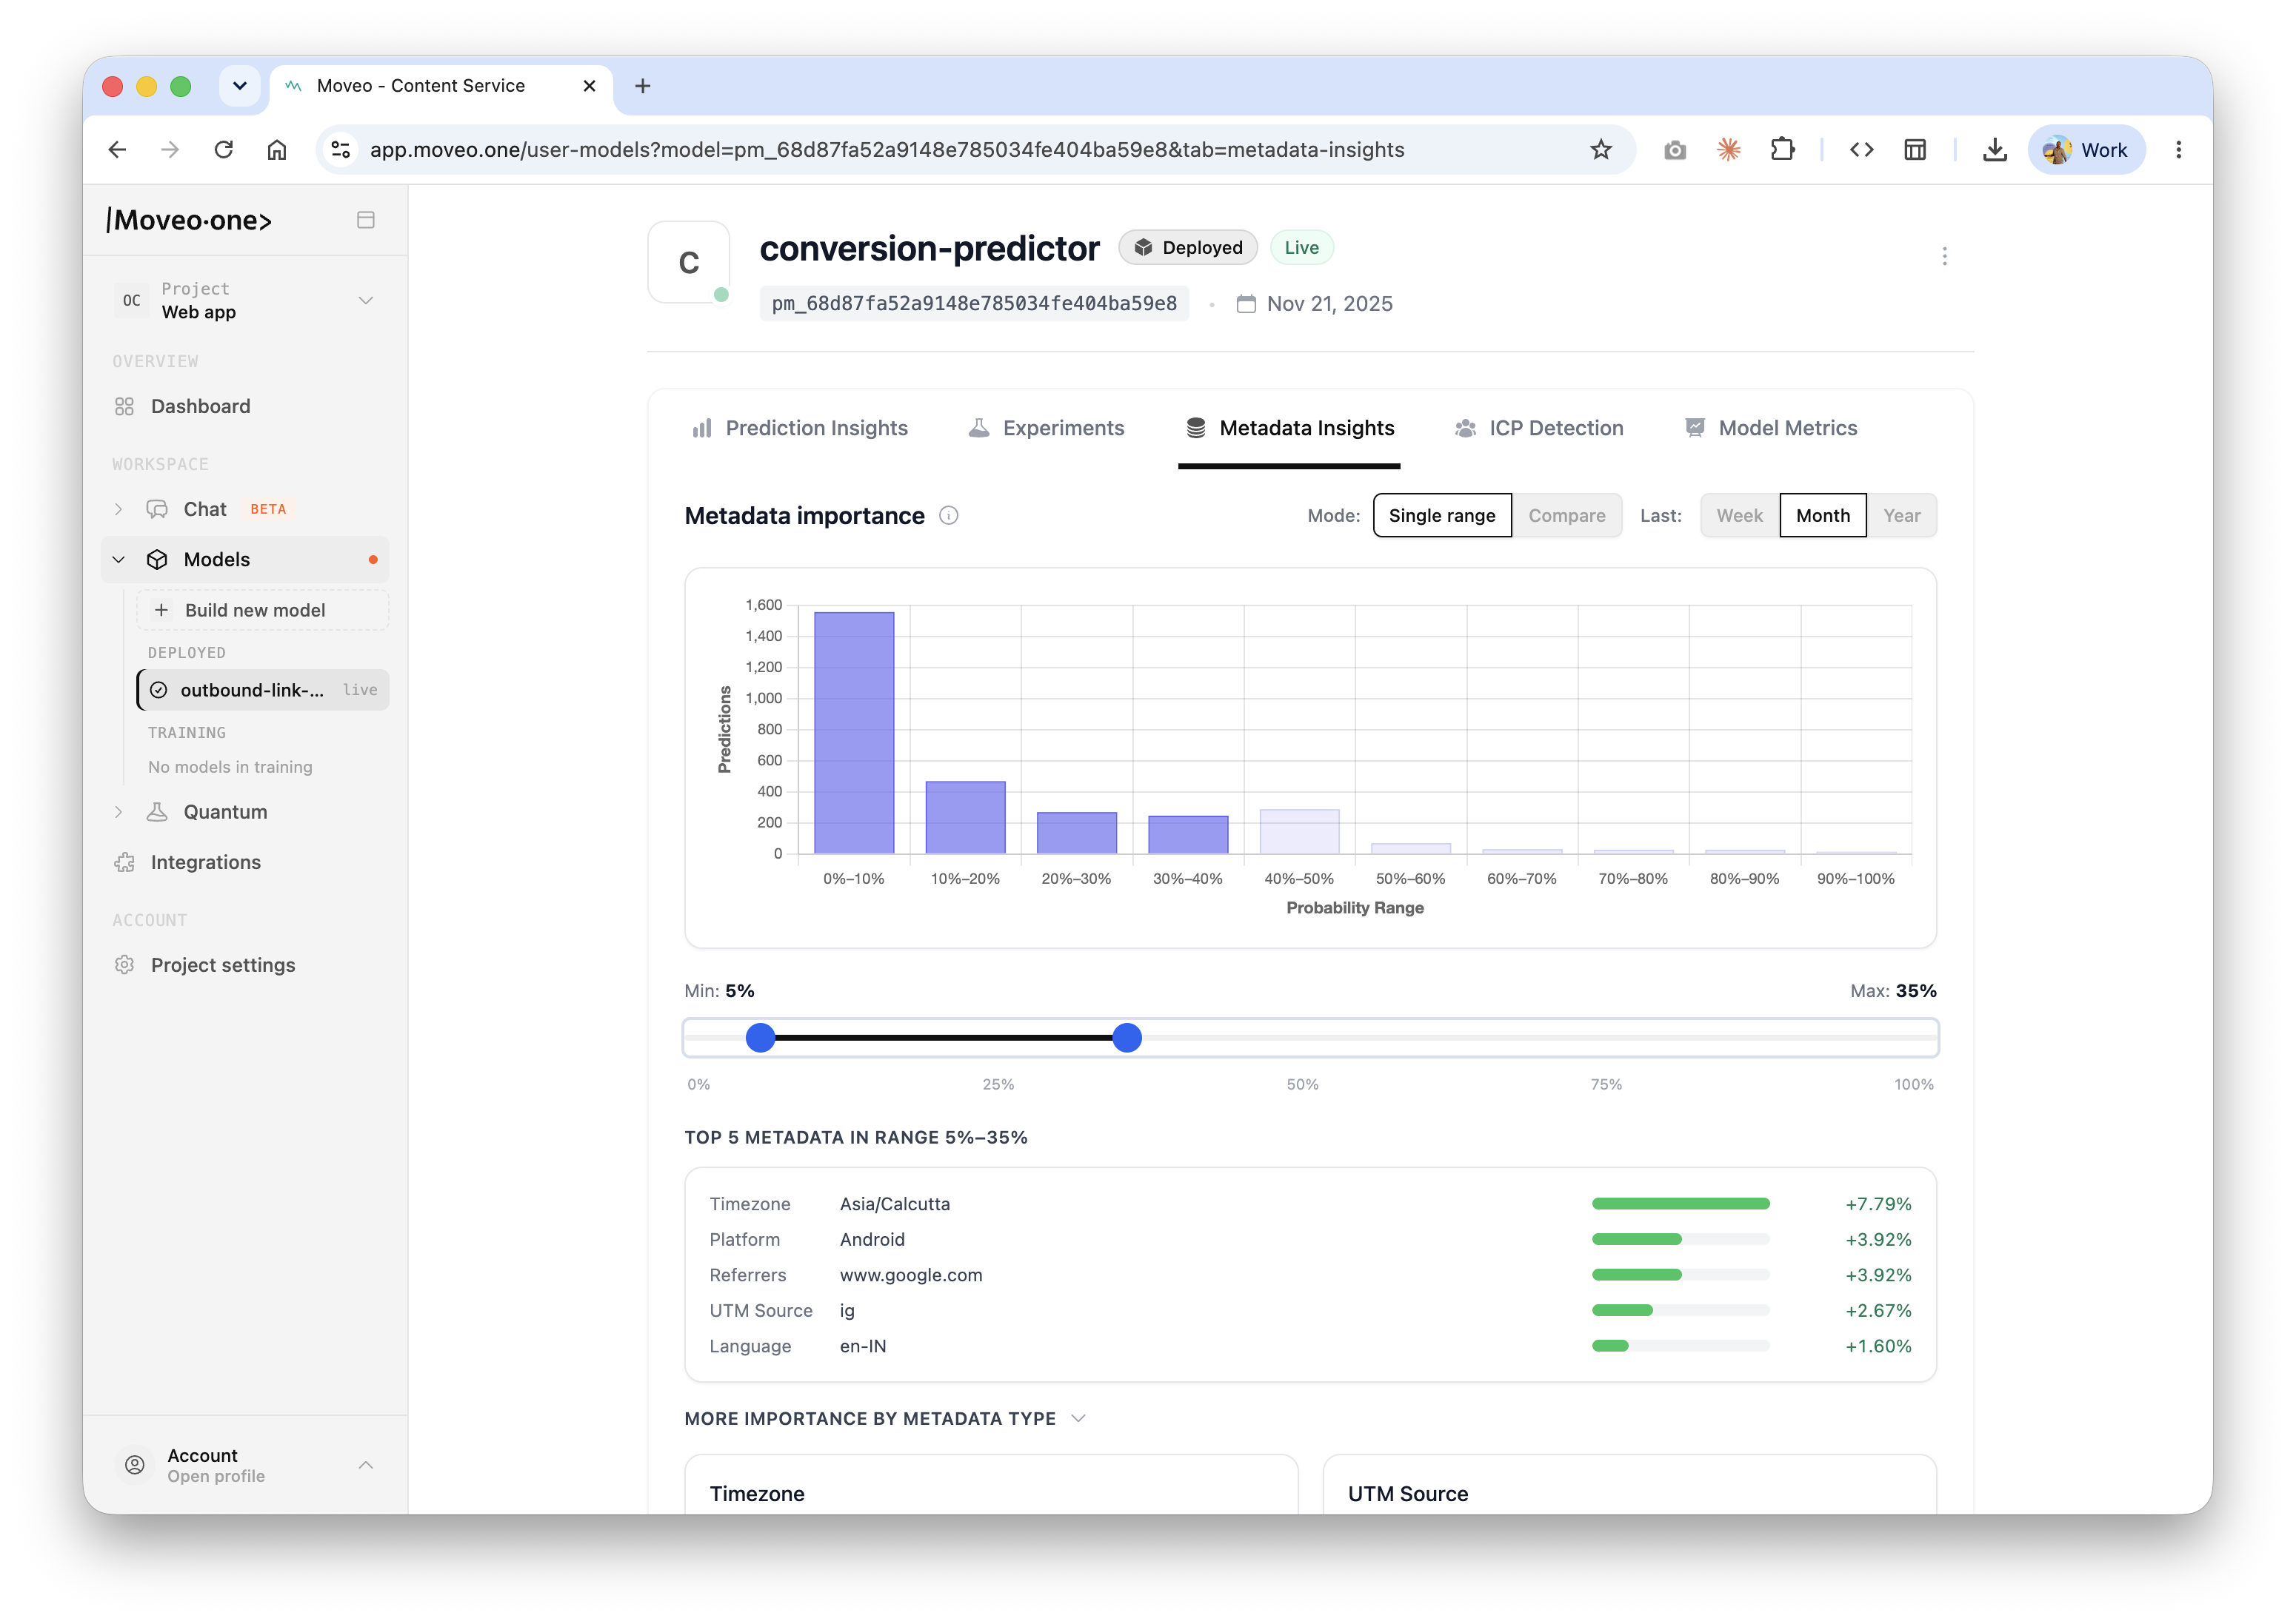Click the Quantum flask icon
Image resolution: width=2296 pixels, height=1624 pixels.
tap(157, 812)
